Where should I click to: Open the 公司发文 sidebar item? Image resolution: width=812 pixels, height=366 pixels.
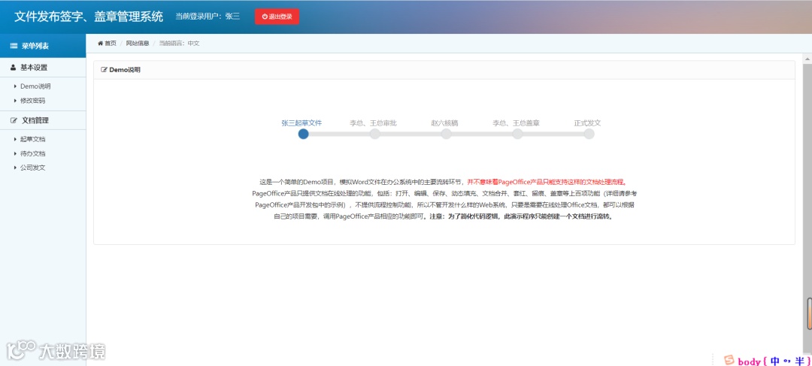pyautogui.click(x=32, y=168)
